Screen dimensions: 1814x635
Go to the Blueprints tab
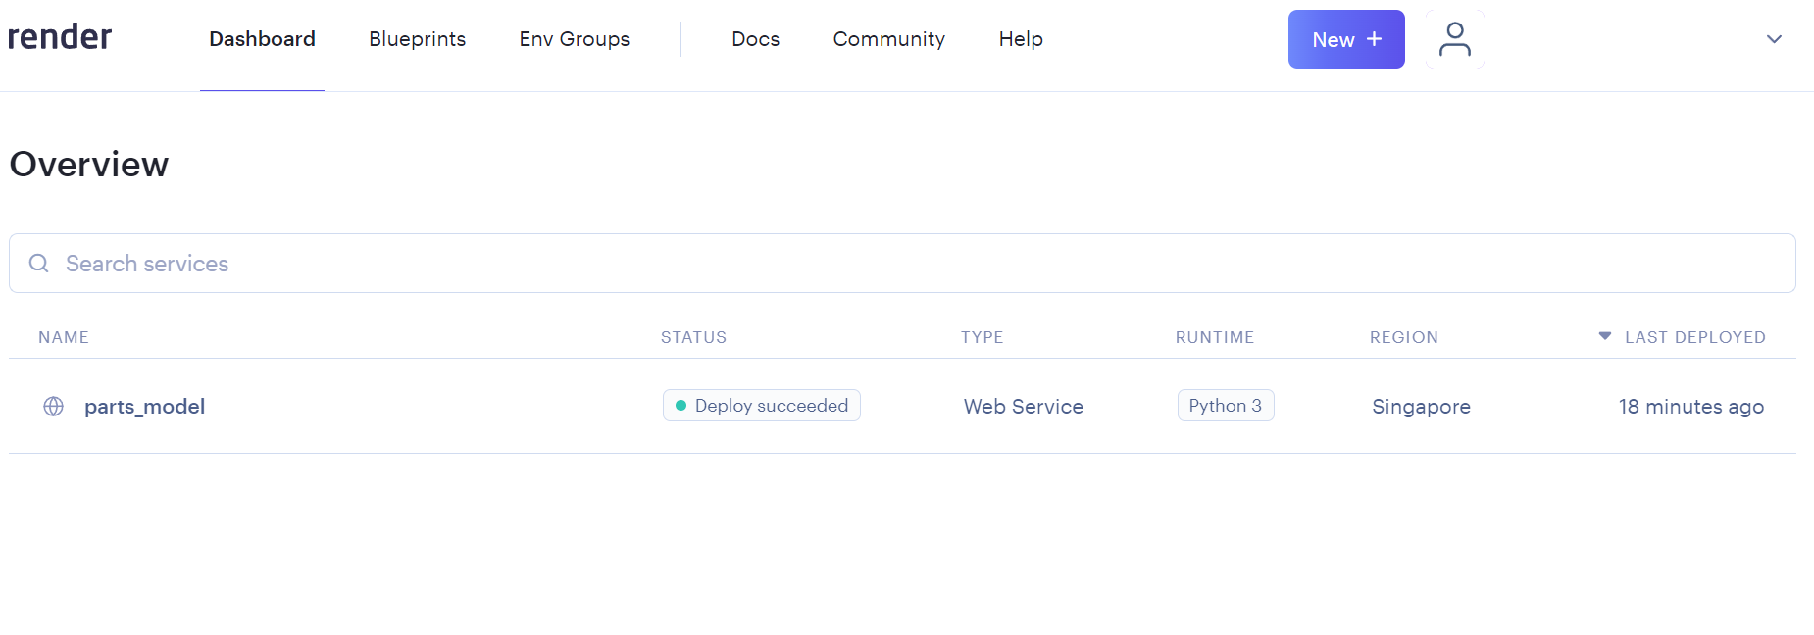tap(417, 39)
